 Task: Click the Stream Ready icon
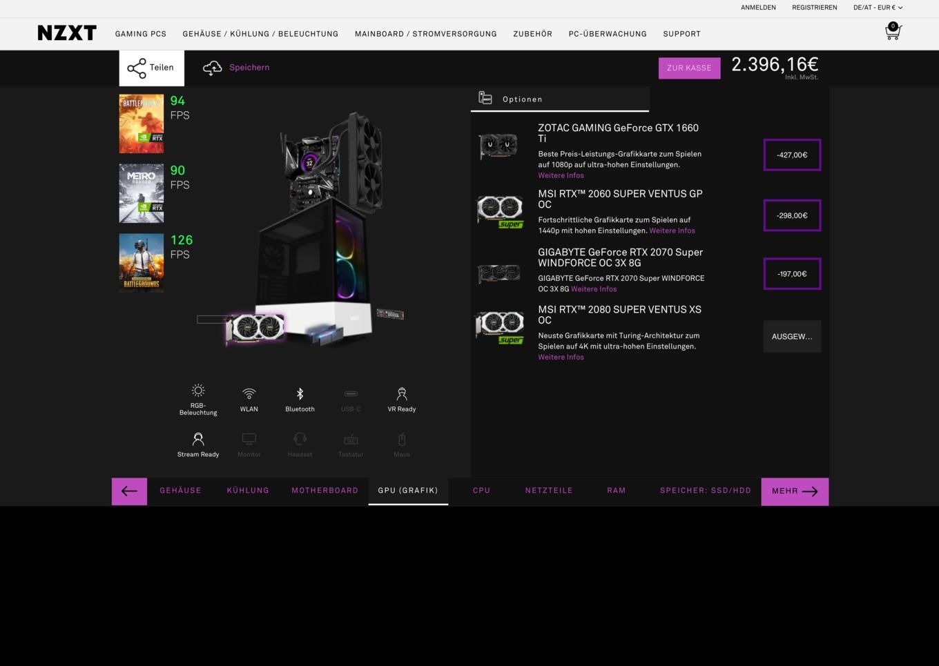[x=198, y=439]
